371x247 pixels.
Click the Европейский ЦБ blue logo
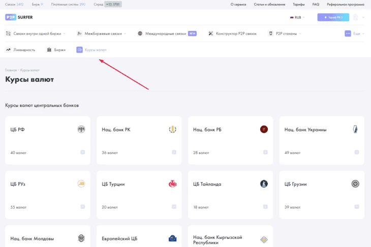[x=172, y=238]
